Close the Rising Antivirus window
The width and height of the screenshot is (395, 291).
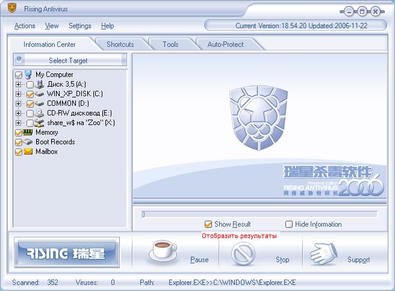point(375,11)
